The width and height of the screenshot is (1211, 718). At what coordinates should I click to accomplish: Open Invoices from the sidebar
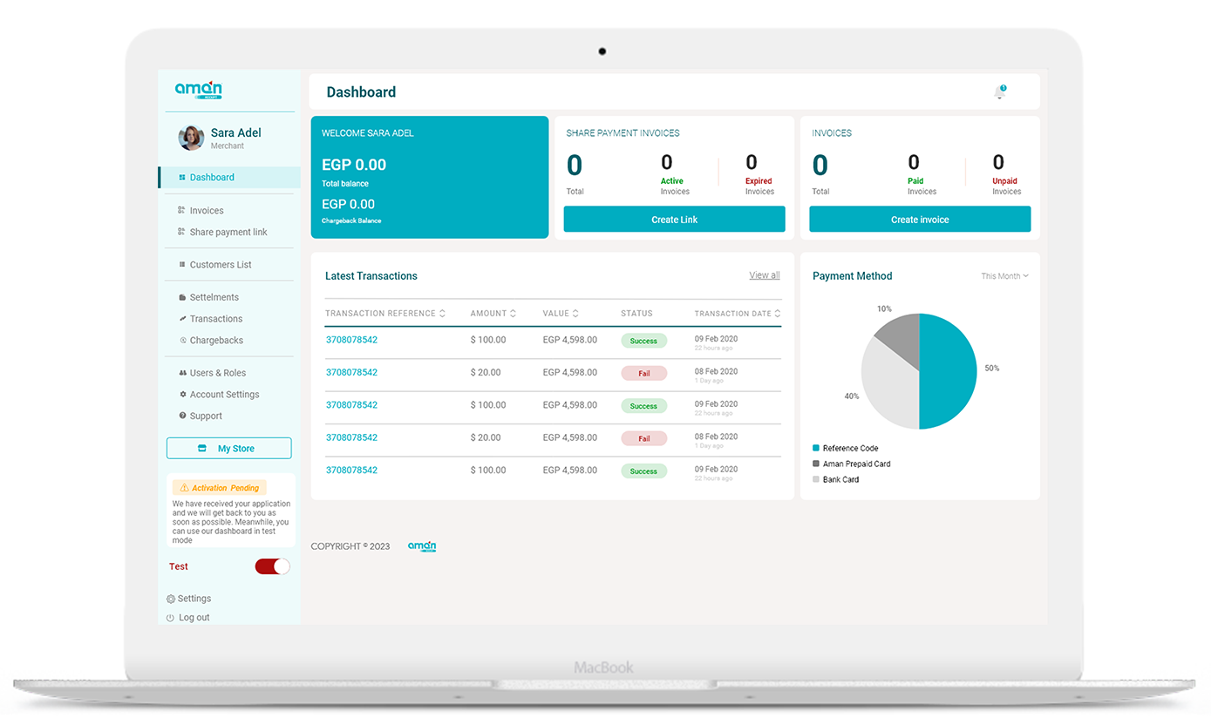(207, 211)
